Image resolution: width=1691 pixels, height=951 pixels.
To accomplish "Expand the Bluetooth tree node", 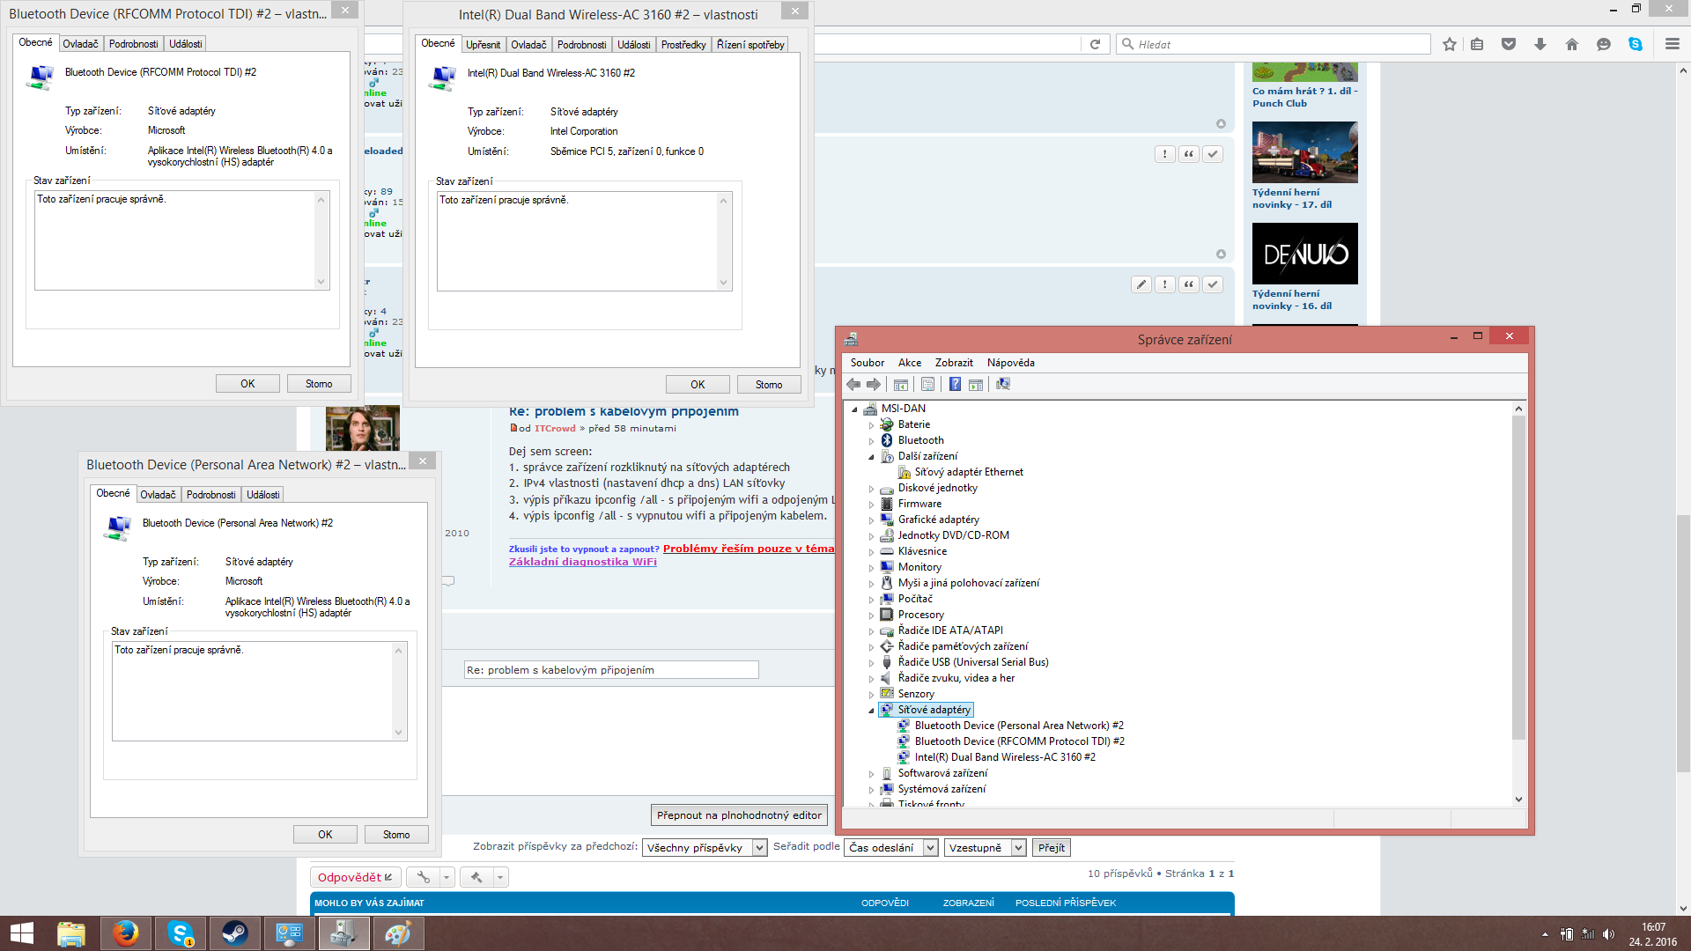I will click(872, 441).
